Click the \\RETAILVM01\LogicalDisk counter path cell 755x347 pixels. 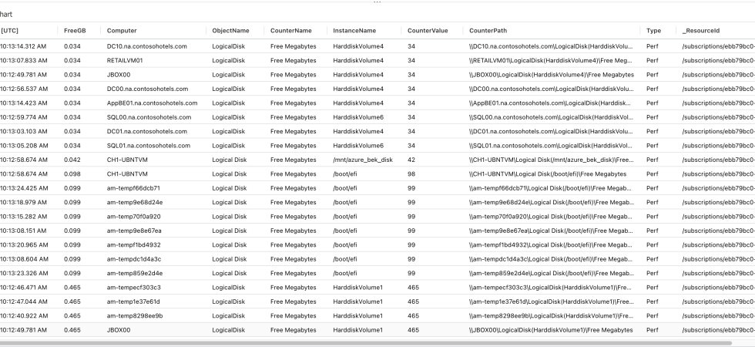(x=552, y=60)
